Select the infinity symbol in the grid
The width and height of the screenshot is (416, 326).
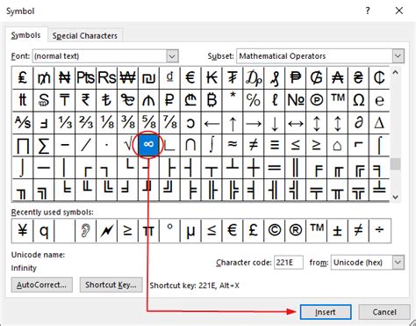click(148, 145)
